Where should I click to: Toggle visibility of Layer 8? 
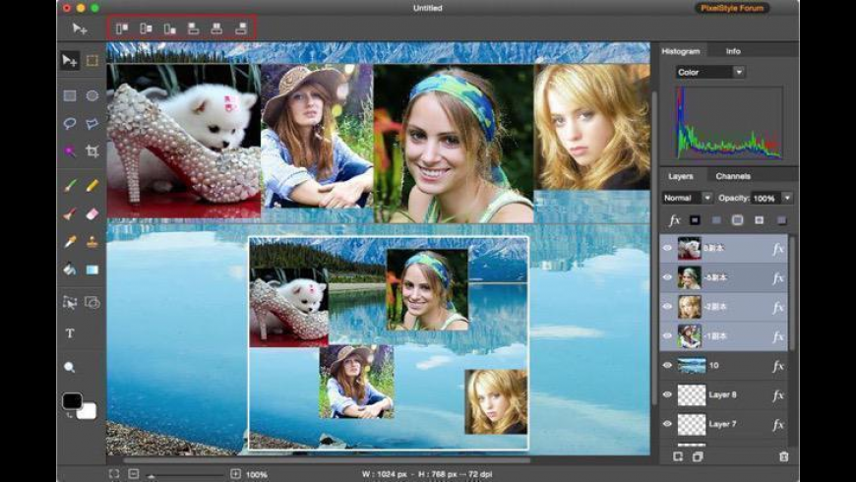tap(667, 394)
